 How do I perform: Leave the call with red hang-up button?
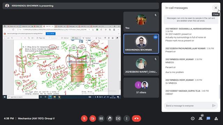click(x=137, y=118)
